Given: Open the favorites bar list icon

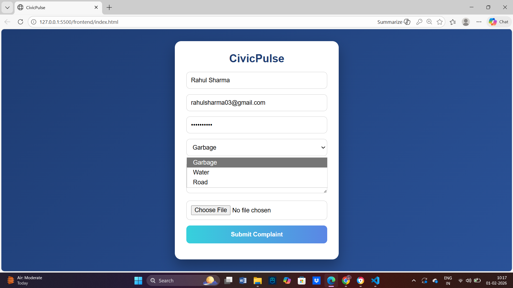Looking at the screenshot, I should 453,22.
